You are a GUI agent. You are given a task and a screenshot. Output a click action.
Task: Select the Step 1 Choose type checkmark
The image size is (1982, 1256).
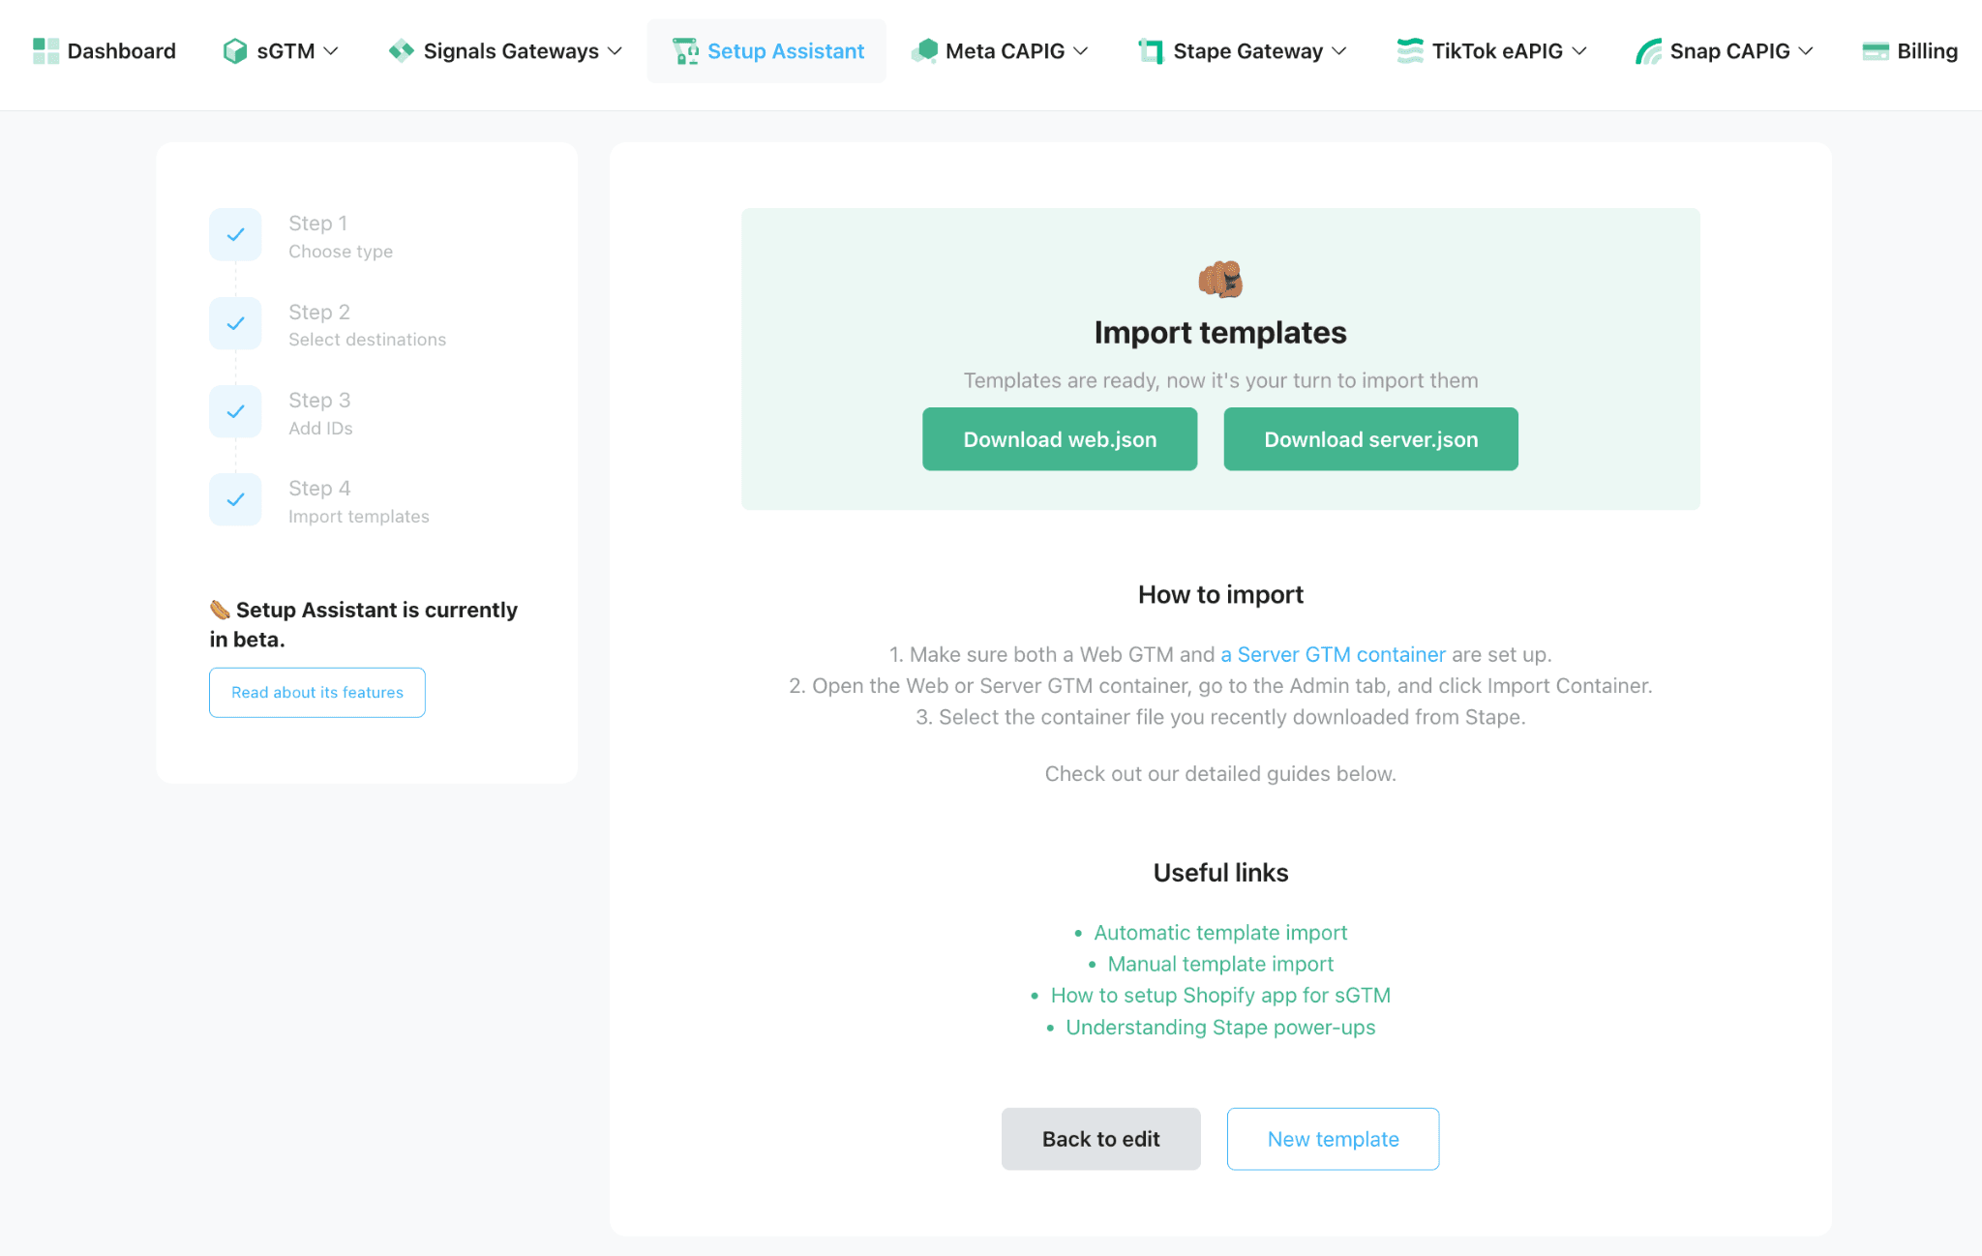tap(235, 234)
